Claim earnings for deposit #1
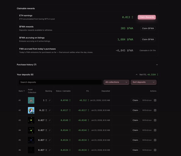The image size is (181, 156). (135, 100)
